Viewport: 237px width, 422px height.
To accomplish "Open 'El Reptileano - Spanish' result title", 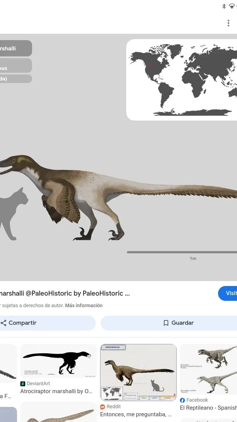I will pos(208,408).
